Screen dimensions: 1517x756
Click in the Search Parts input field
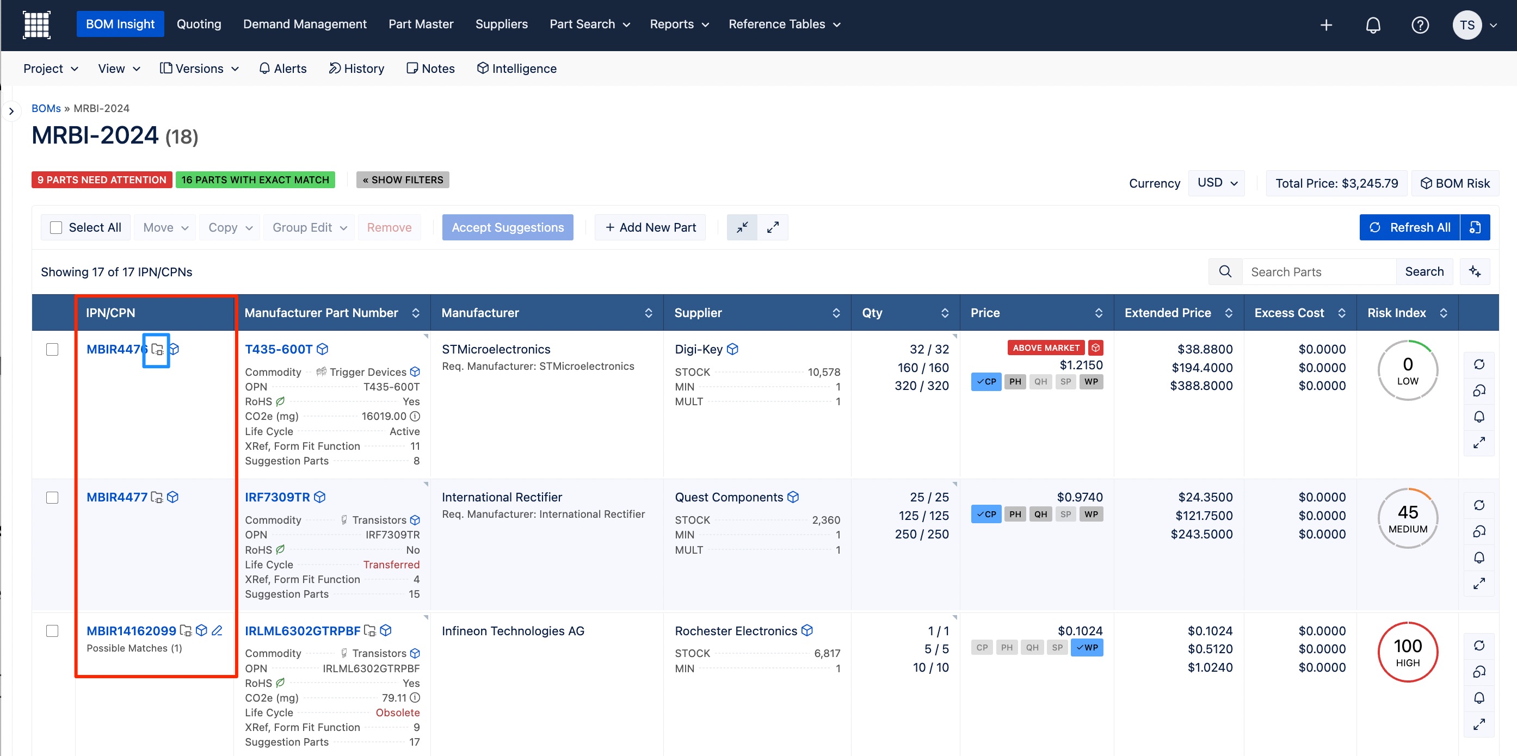[1318, 271]
